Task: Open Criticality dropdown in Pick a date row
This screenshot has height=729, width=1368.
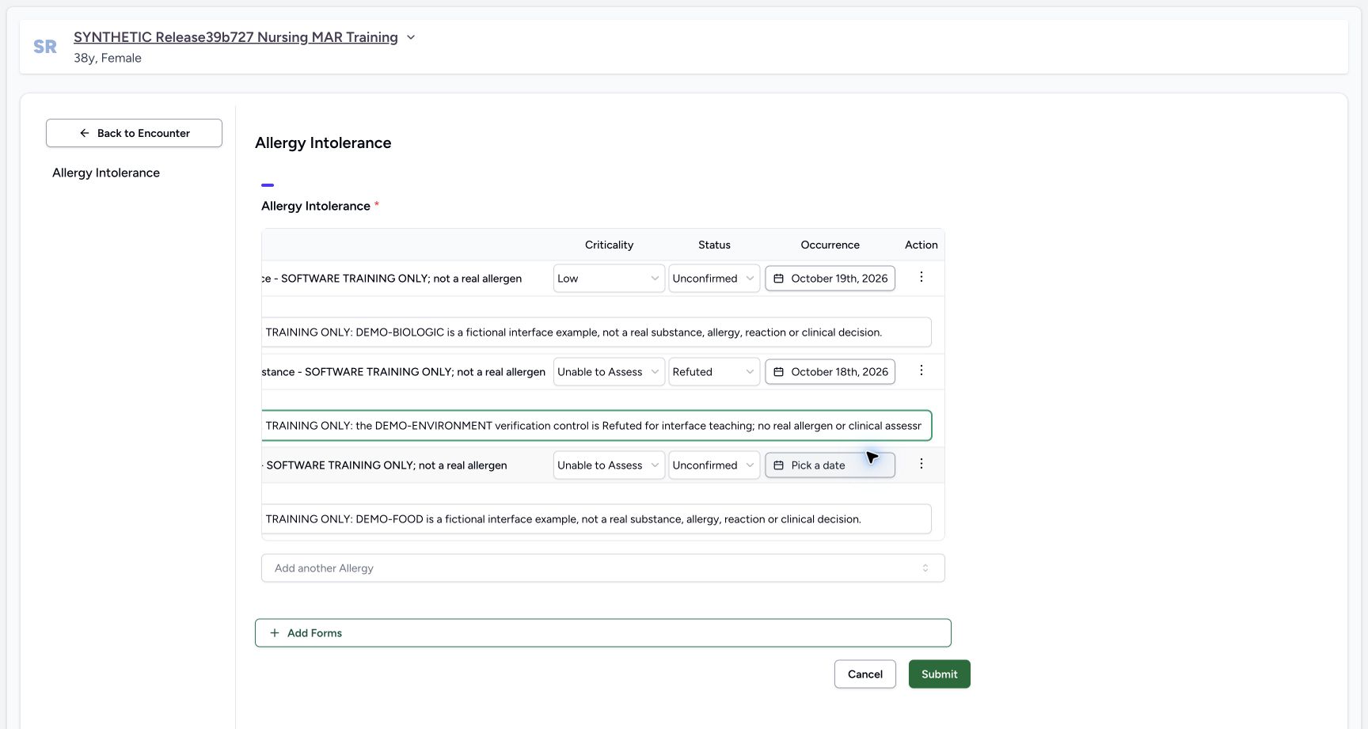Action: (x=609, y=465)
